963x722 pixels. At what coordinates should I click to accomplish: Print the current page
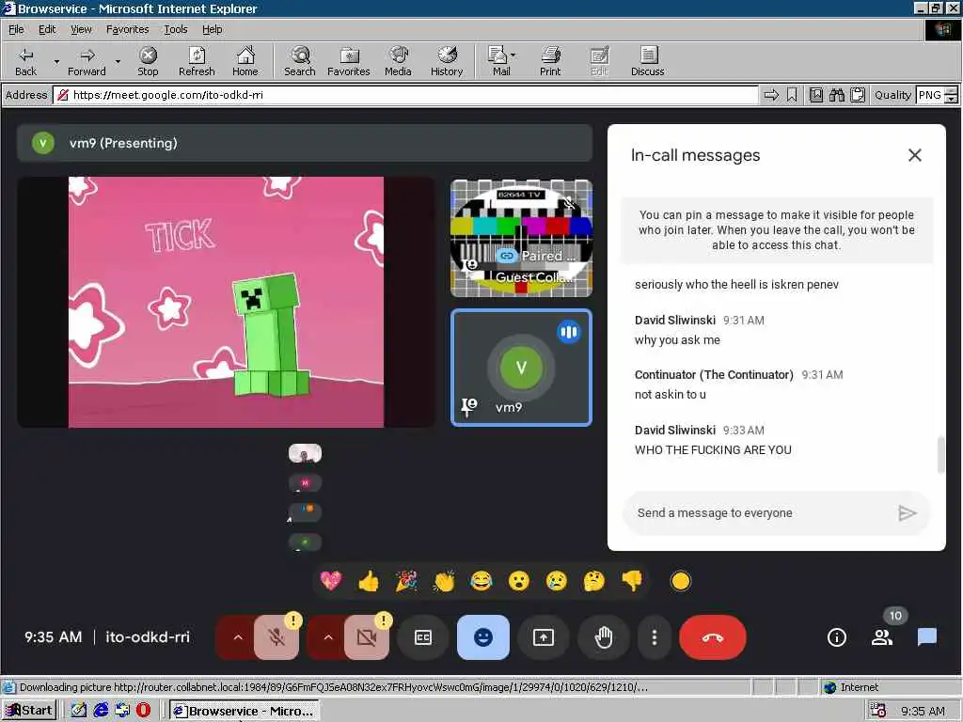(x=550, y=61)
